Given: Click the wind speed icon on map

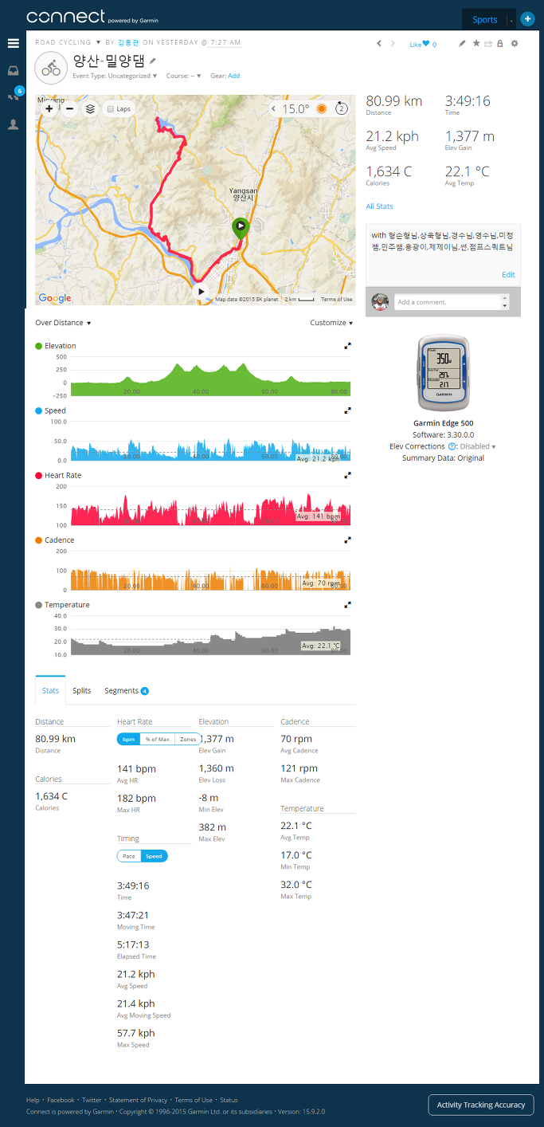Looking at the screenshot, I should pyautogui.click(x=342, y=108).
